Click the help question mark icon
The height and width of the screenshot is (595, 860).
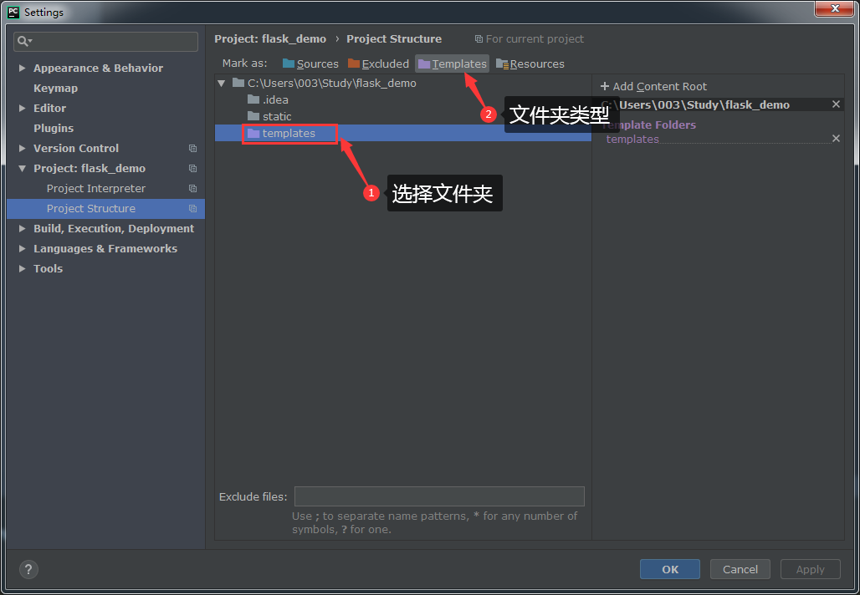click(28, 569)
